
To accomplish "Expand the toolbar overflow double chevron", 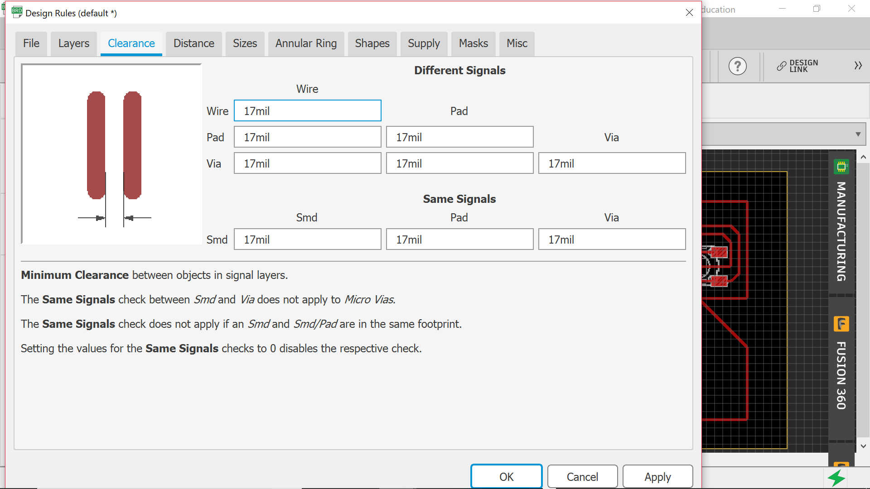I will (x=858, y=66).
